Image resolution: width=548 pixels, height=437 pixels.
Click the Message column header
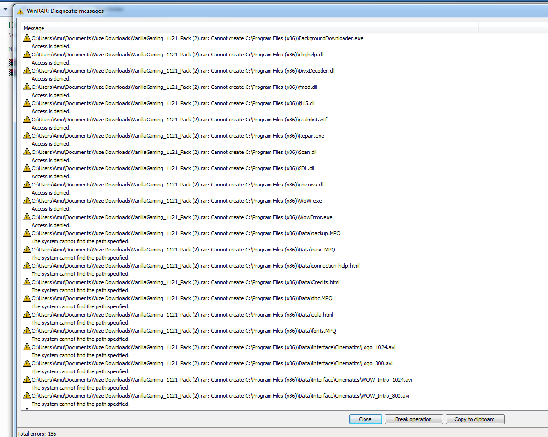(249, 28)
